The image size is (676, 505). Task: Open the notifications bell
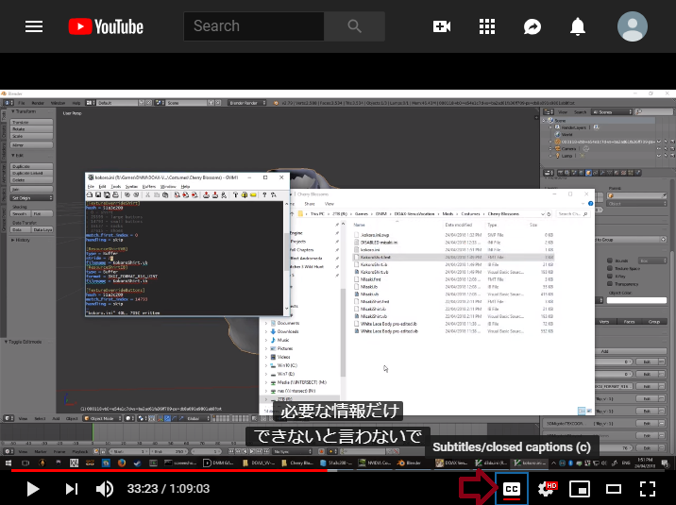point(578,26)
